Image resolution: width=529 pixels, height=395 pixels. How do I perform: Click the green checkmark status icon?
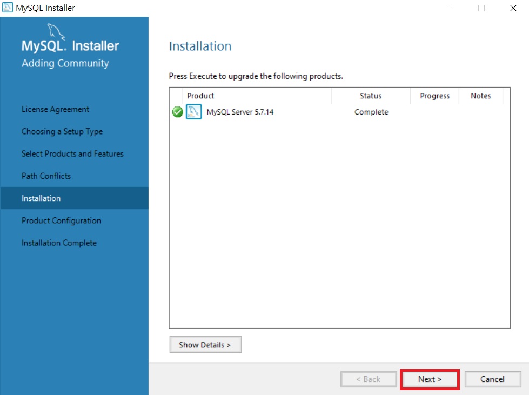tap(177, 112)
